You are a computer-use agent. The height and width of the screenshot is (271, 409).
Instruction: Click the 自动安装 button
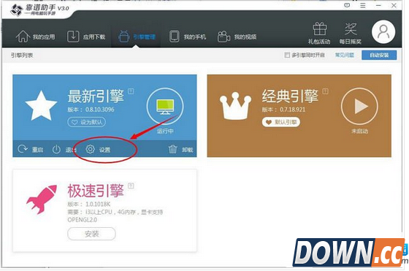(x=379, y=55)
